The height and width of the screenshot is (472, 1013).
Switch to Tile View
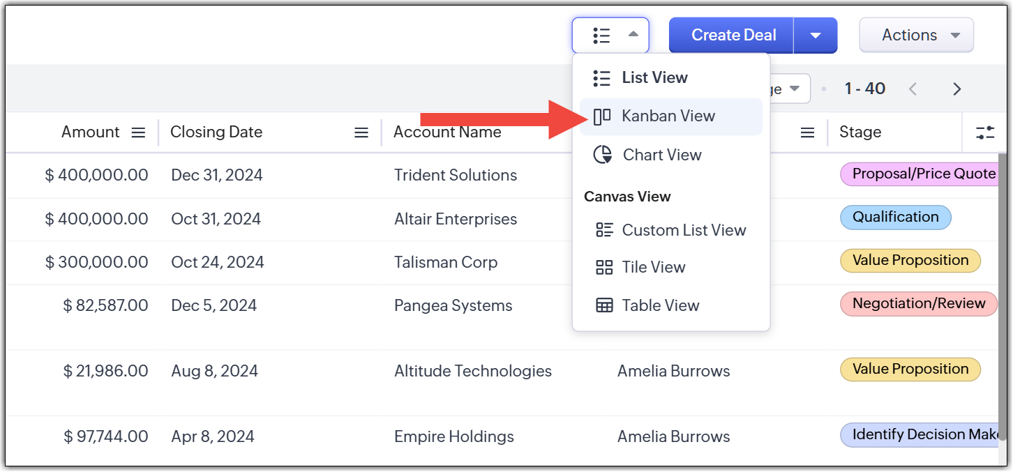(x=653, y=268)
